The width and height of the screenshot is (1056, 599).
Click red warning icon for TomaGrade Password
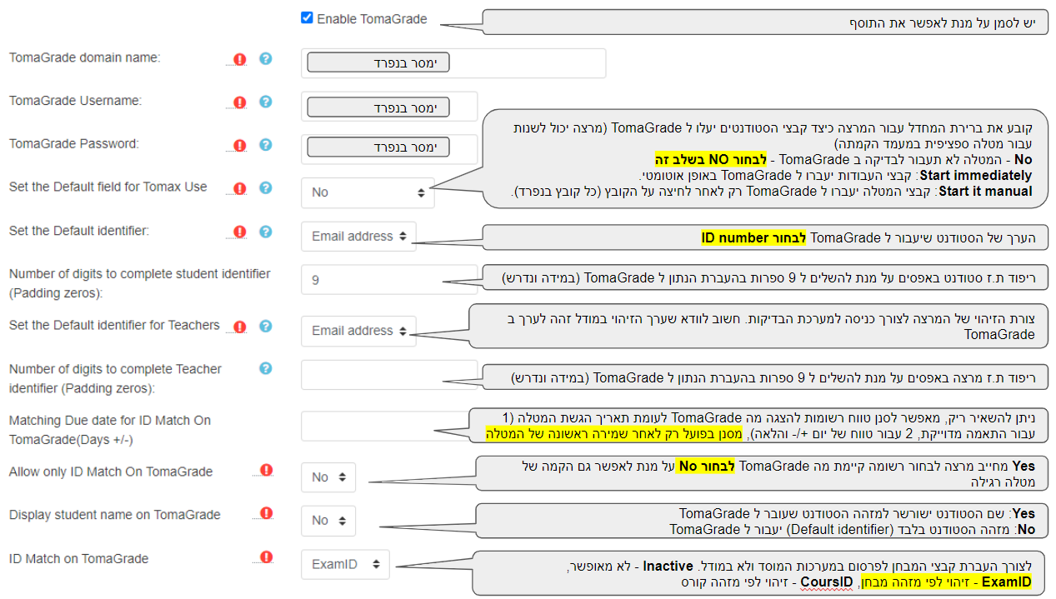point(240,146)
